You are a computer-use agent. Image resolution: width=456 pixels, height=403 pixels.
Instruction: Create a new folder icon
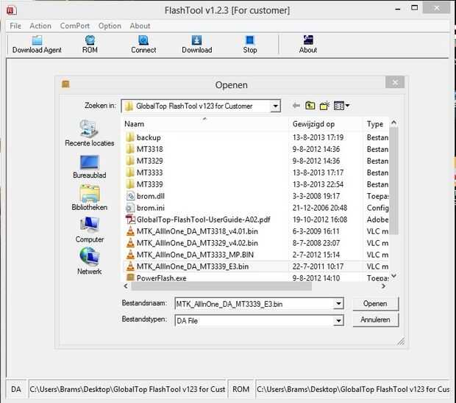[324, 106]
